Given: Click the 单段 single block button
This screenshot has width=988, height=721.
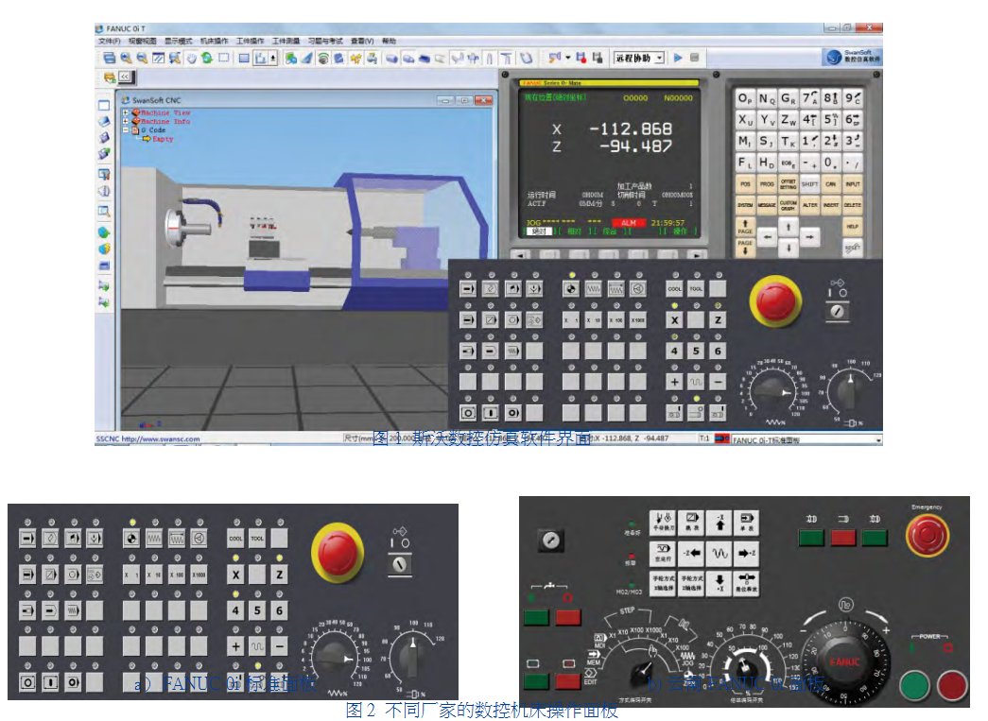Looking at the screenshot, I should (x=747, y=522).
